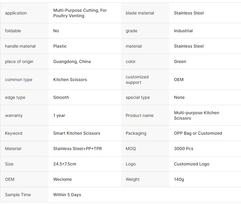
Task: Select the "Industrial" grade value
Action: [183, 31]
